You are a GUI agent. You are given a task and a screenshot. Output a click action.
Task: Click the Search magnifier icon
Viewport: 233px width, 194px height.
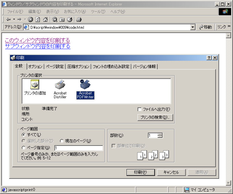55,19
